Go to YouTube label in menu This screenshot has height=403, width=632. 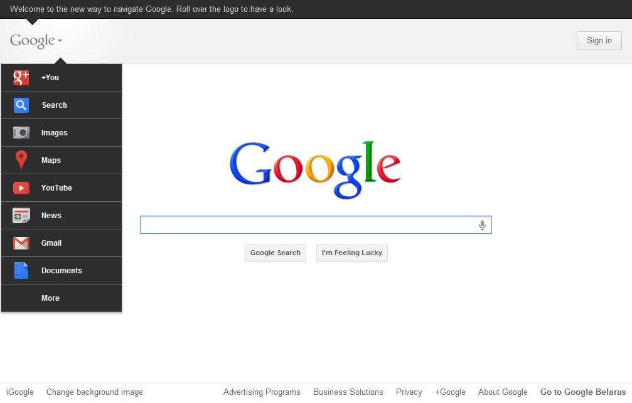56,188
